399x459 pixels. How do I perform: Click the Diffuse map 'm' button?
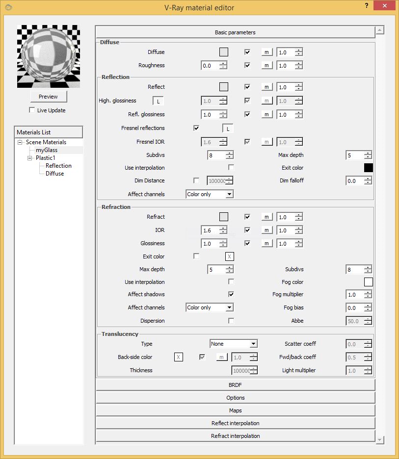point(267,52)
